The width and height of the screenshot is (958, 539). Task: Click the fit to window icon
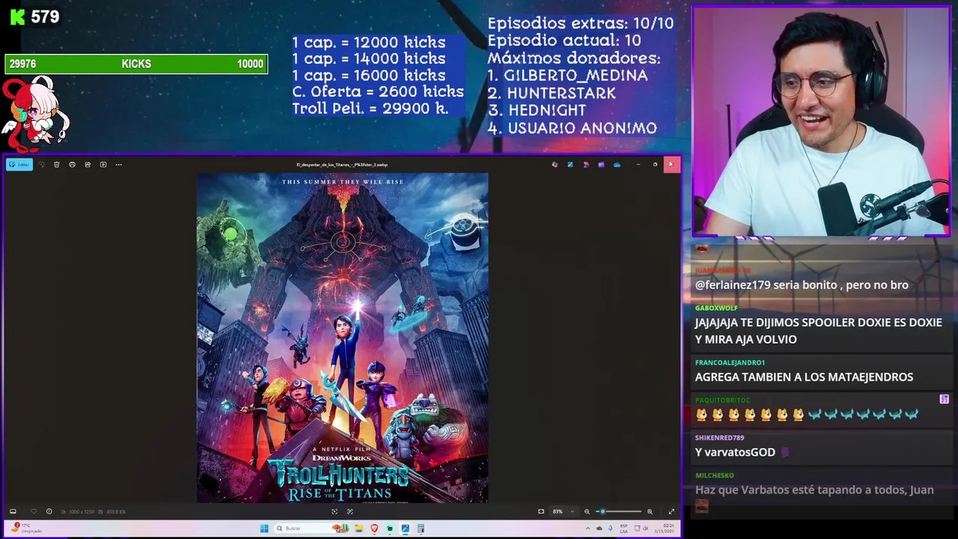(x=541, y=511)
